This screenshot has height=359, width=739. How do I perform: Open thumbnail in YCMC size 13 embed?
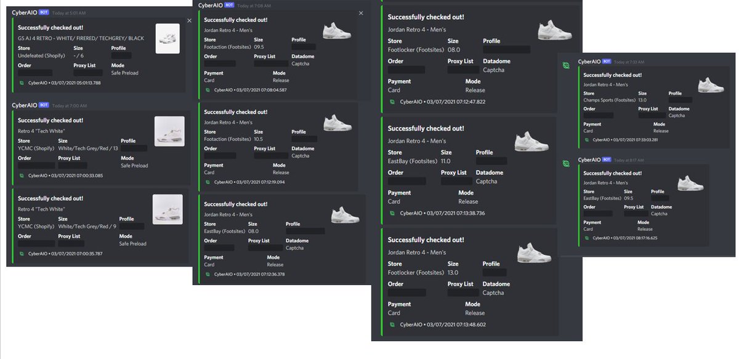point(169,131)
